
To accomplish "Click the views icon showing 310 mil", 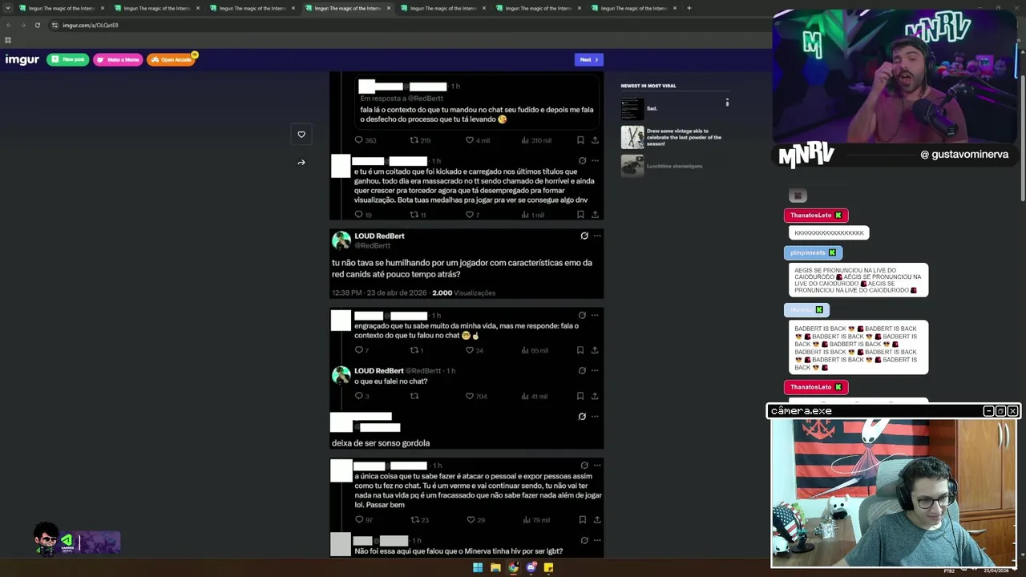I will (x=525, y=140).
